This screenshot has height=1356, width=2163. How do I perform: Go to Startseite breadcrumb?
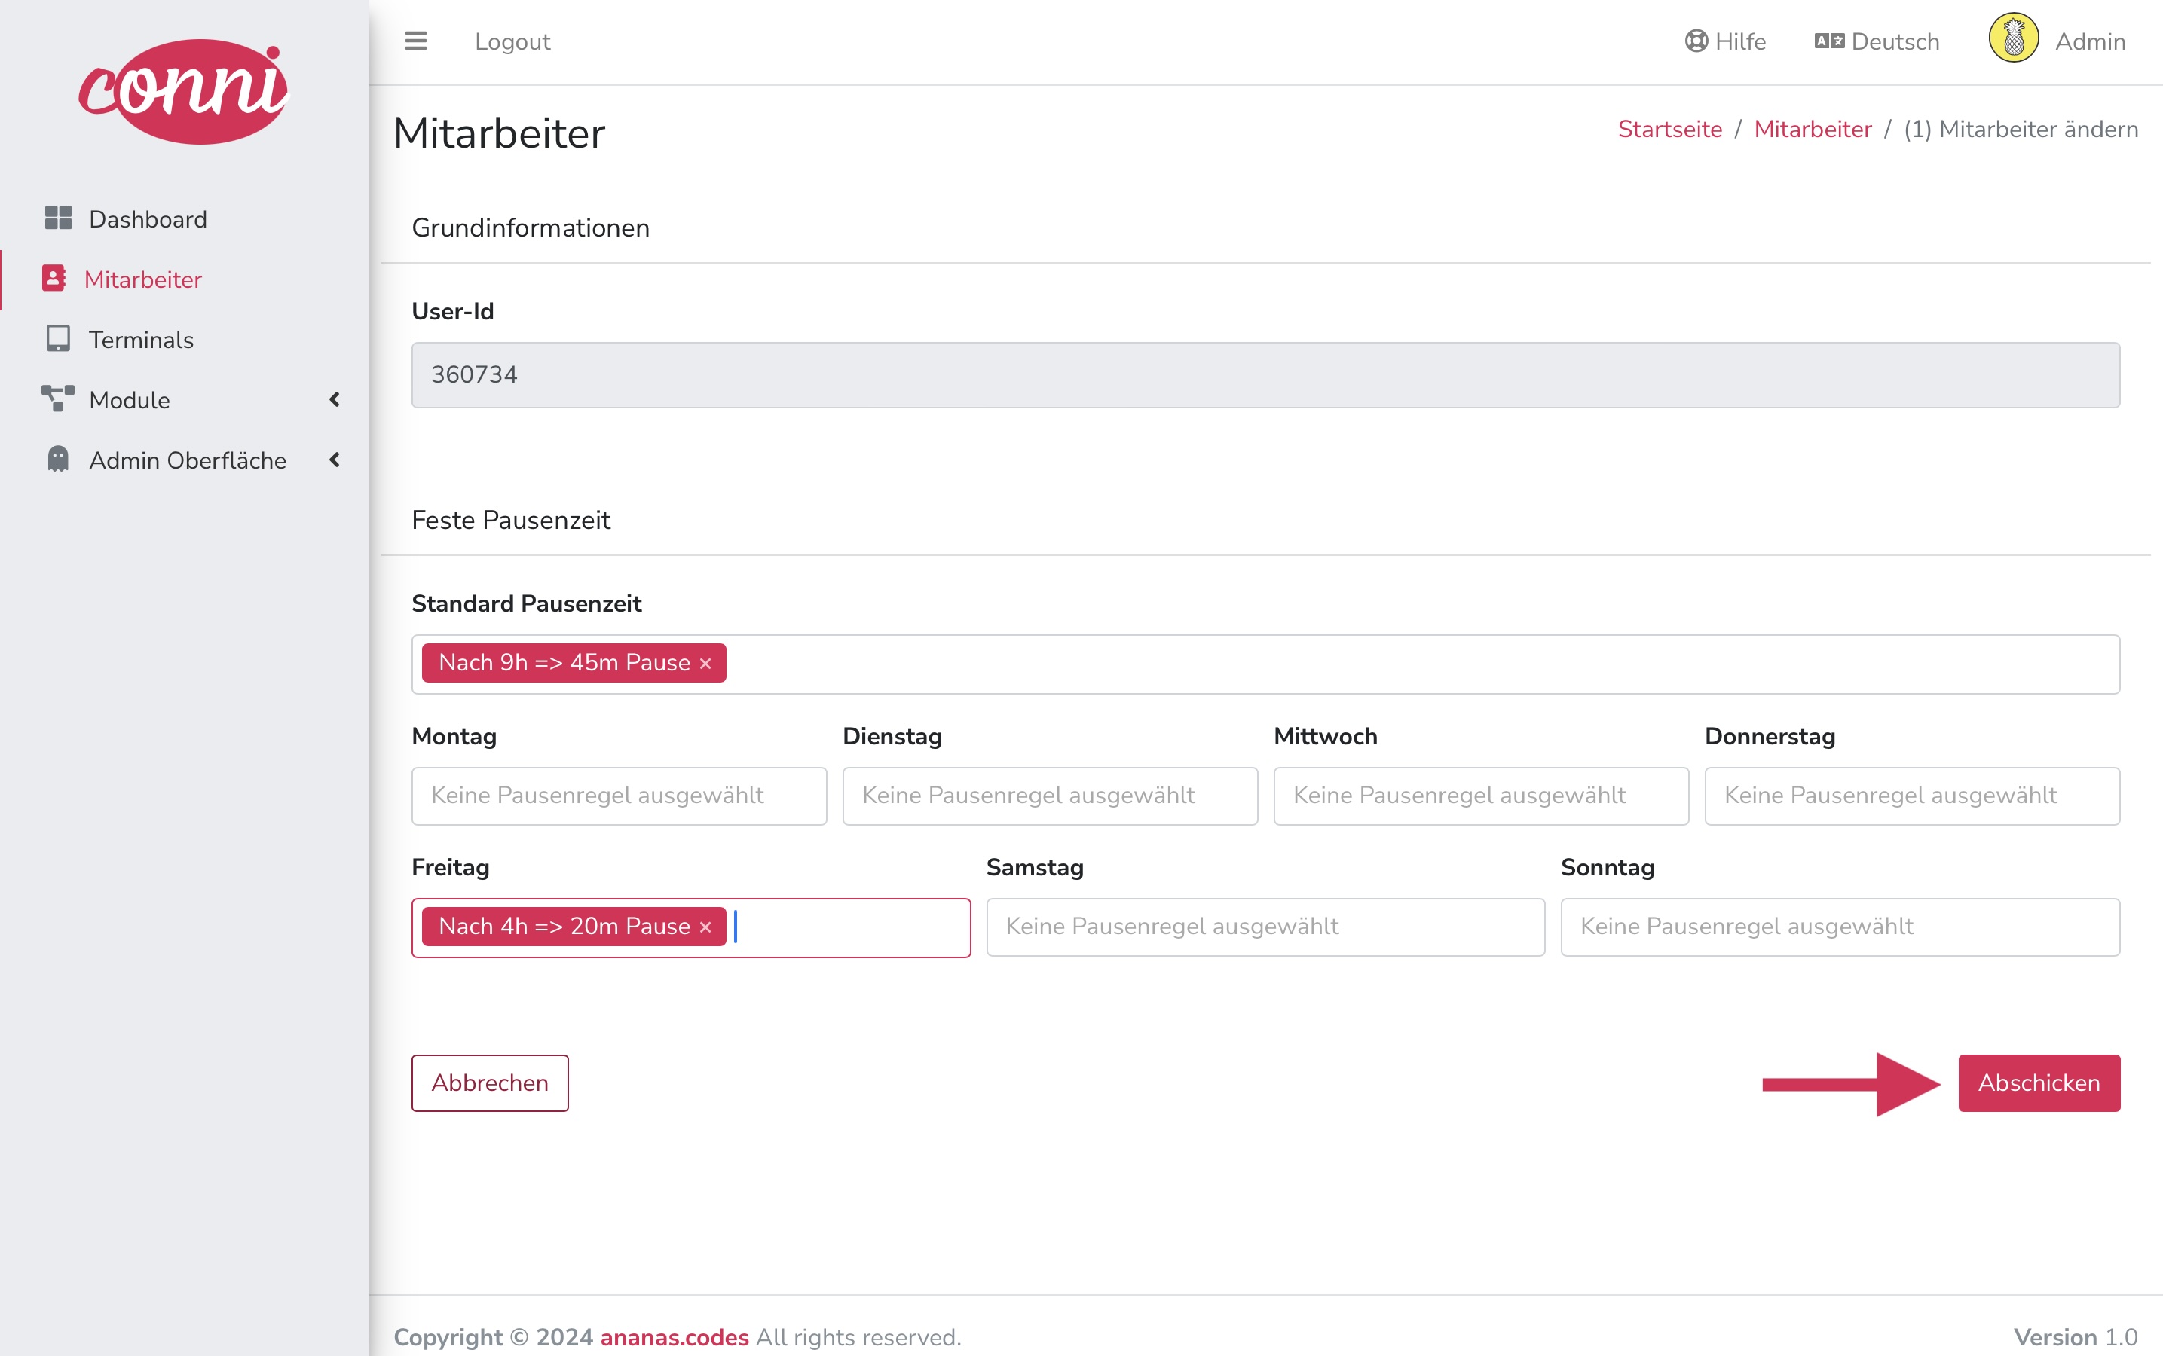click(x=1669, y=129)
